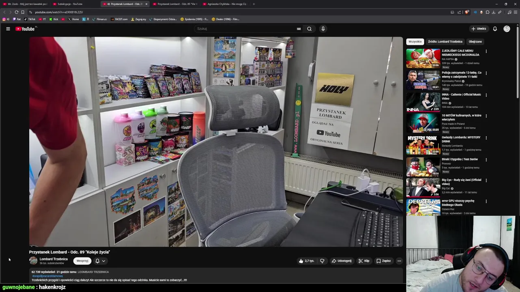Image resolution: width=520 pixels, height=292 pixels.
Task: Open the browser main menu
Action: click(516, 12)
